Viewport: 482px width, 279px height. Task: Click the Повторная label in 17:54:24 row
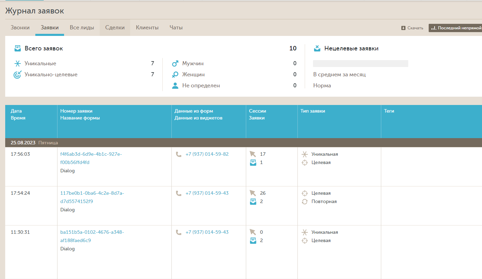point(324,202)
